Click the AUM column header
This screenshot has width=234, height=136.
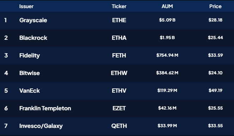coord(167,6)
